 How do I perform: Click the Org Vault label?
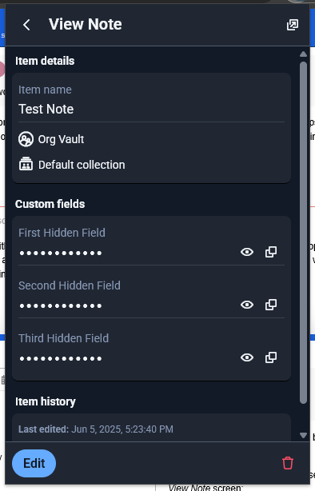click(x=61, y=139)
